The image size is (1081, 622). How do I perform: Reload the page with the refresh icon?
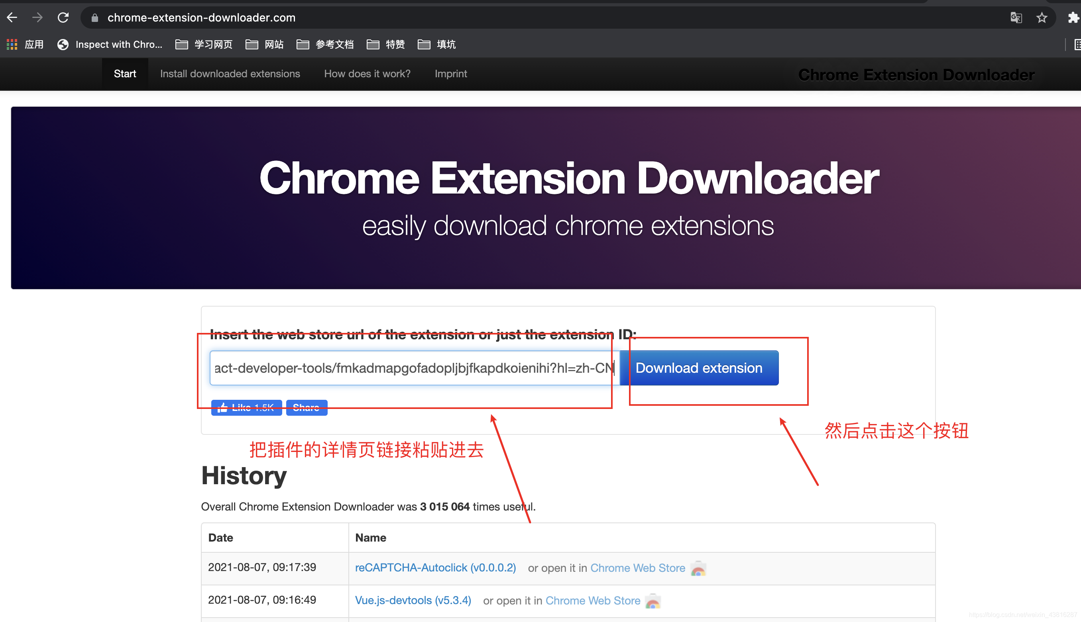(63, 18)
